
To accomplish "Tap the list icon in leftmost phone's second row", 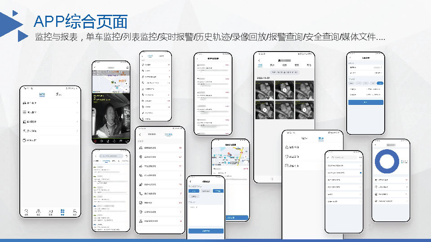I will (x=24, y=112).
